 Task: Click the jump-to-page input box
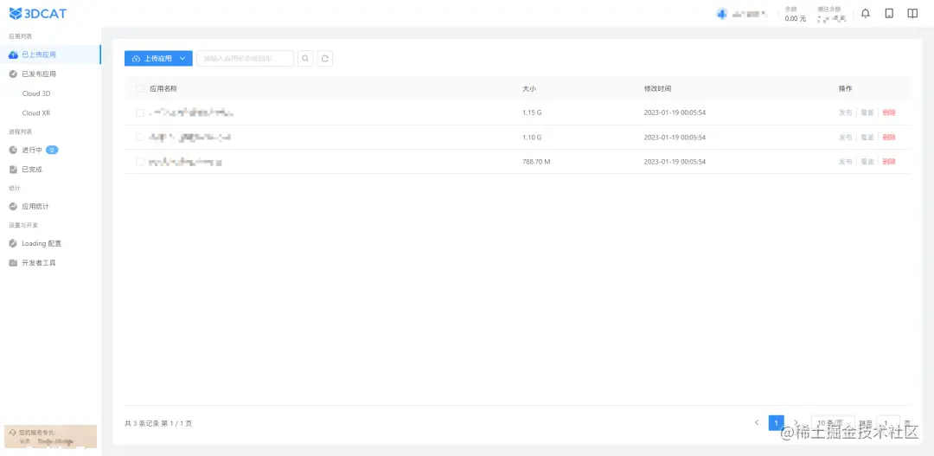(x=888, y=423)
